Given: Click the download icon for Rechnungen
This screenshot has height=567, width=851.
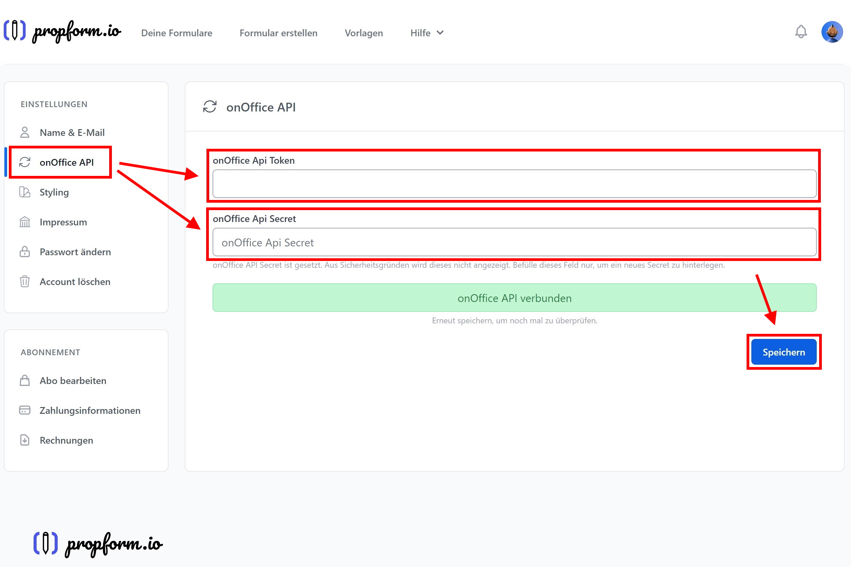Looking at the screenshot, I should click(25, 440).
